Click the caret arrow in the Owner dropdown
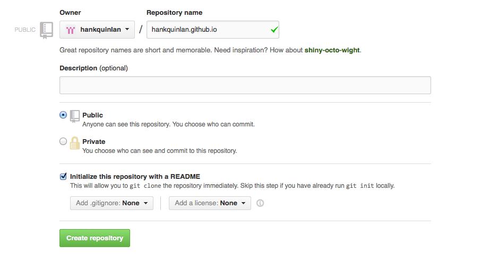 127,30
